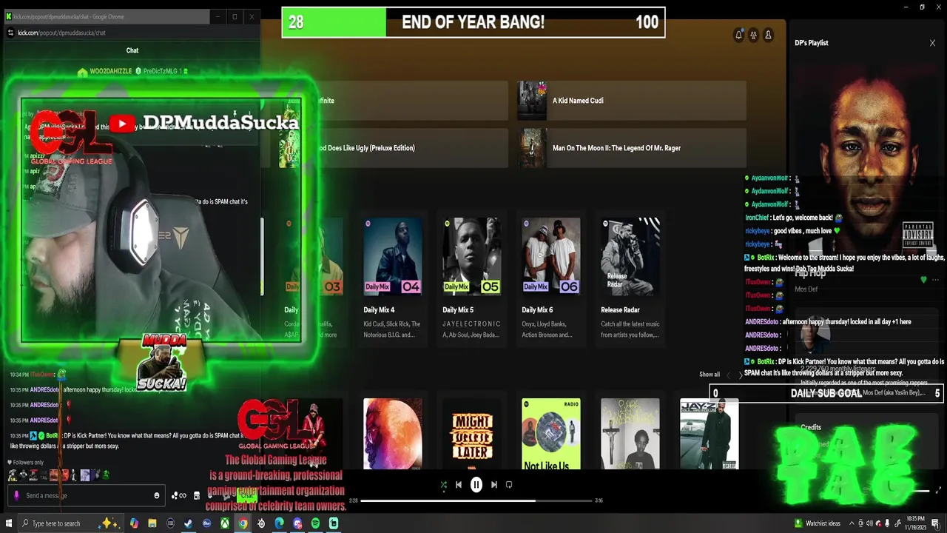Open Release Radar playlist card
This screenshot has height=533, width=947.
coord(630,278)
